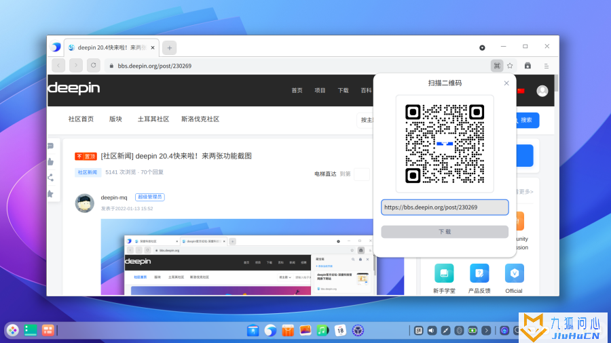Image resolution: width=611 pixels, height=343 pixels.
Task: Click the 超级管理员 badge
Action: (149, 197)
